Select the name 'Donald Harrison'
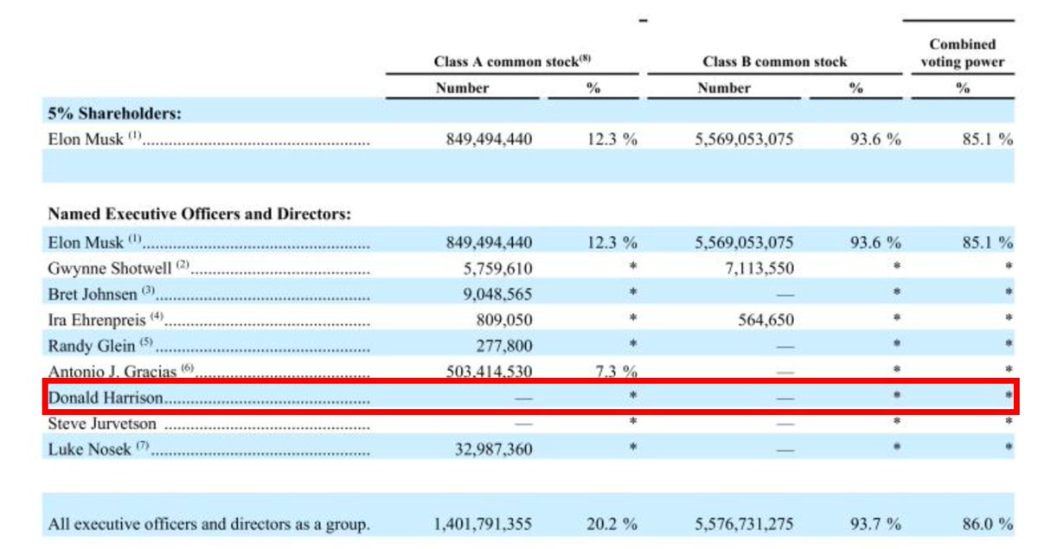 click(106, 399)
